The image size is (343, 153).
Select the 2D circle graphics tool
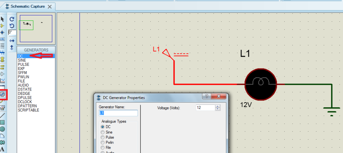tap(3, 129)
